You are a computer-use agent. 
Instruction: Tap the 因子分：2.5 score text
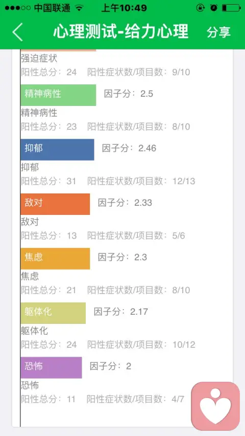[129, 94]
